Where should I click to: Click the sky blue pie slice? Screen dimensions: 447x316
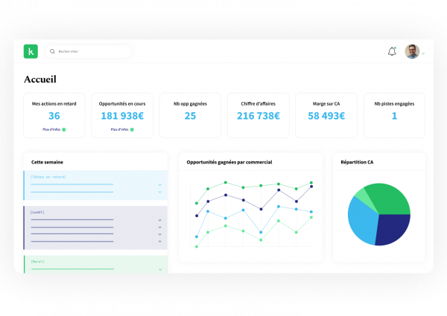point(362,222)
